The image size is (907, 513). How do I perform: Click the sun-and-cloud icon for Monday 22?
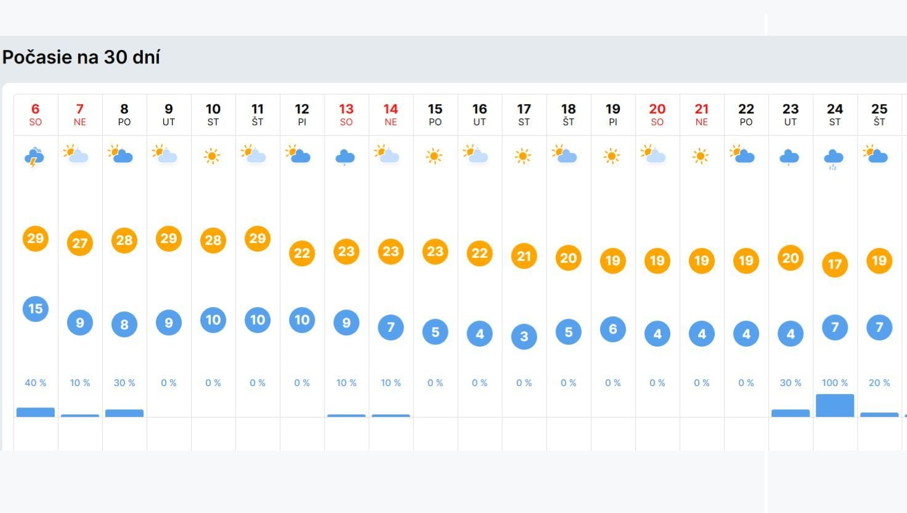tap(744, 154)
